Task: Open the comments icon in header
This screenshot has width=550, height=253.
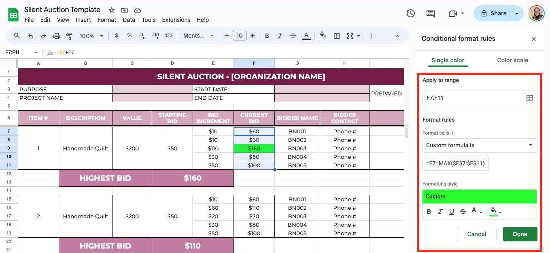Action: (431, 13)
